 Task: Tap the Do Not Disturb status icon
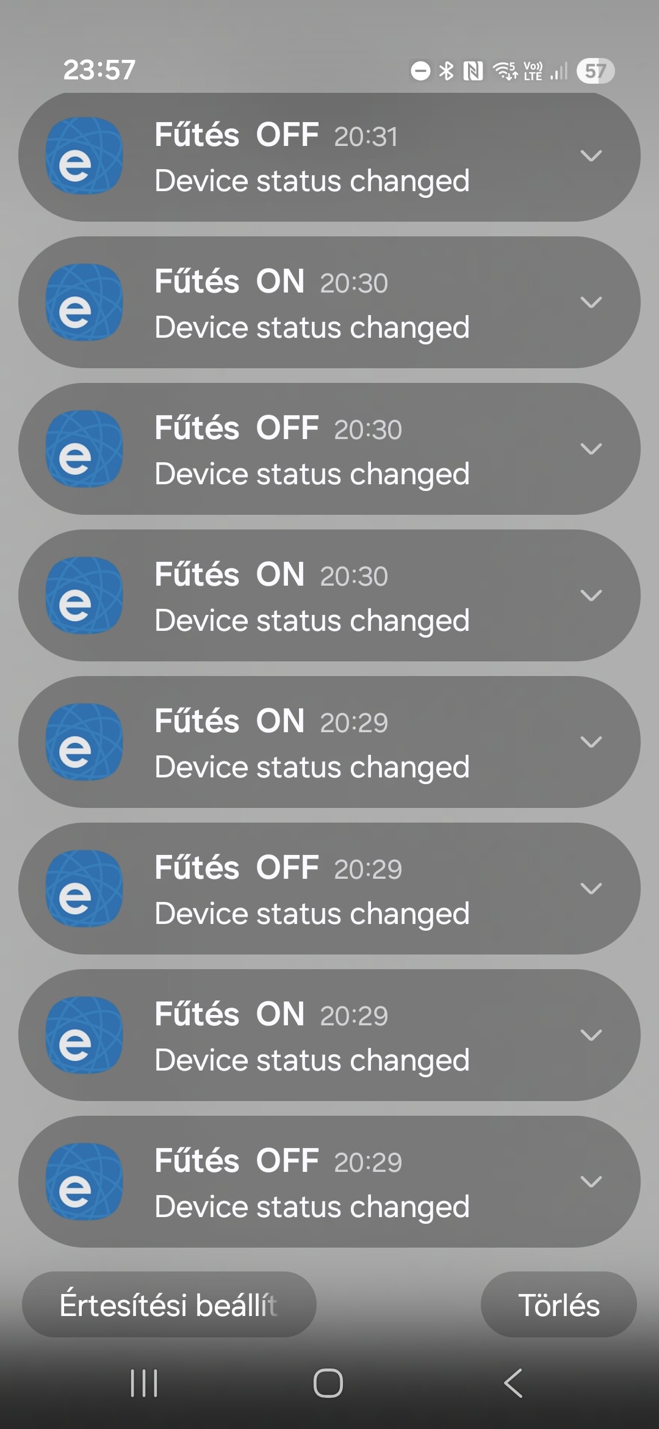coord(420,71)
